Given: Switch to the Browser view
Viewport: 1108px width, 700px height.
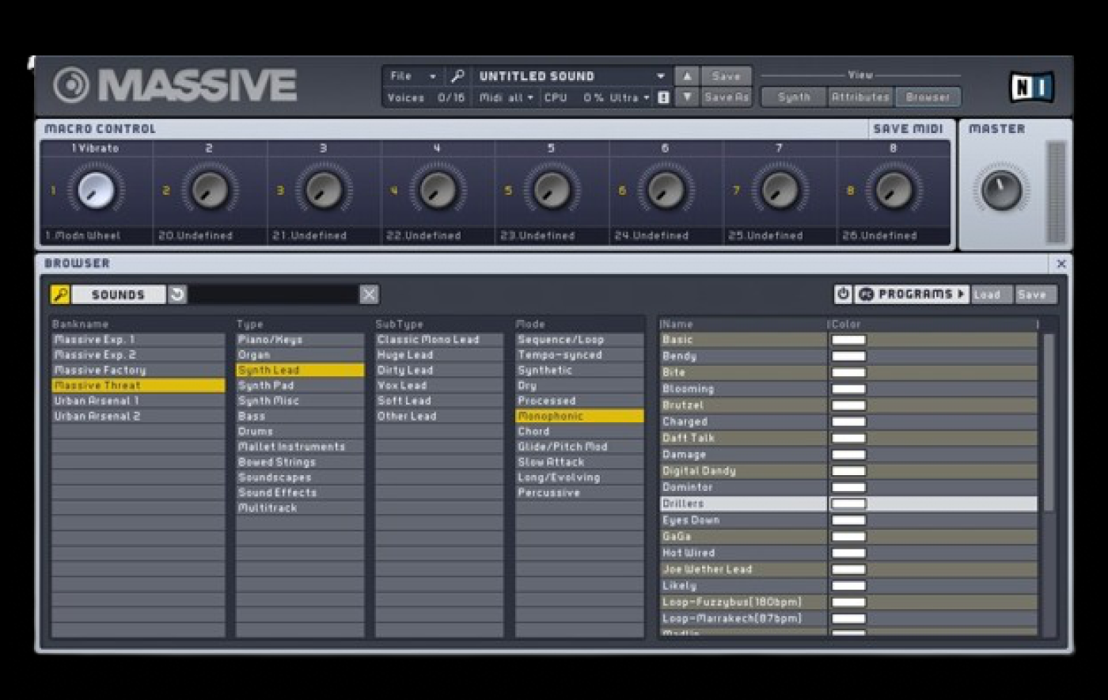Looking at the screenshot, I should click(x=928, y=97).
